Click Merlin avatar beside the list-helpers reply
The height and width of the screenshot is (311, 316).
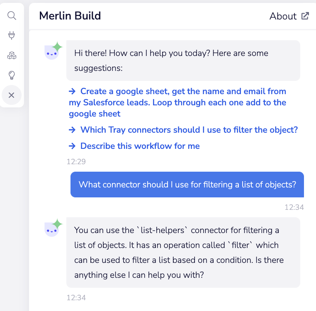tap(53, 228)
